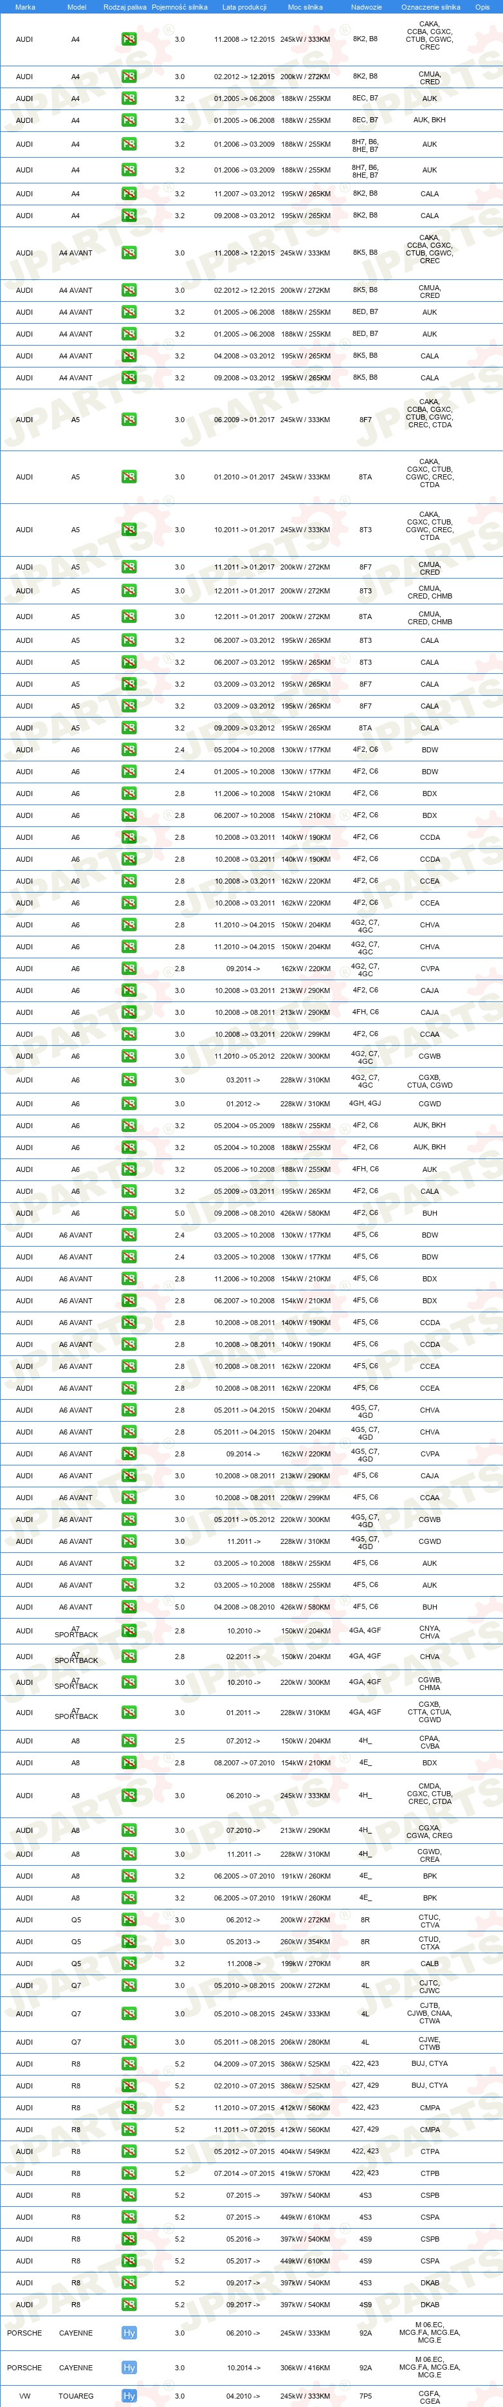Click petrol icon for A4 AUK, BKH row
The width and height of the screenshot is (503, 2407).
(129, 120)
